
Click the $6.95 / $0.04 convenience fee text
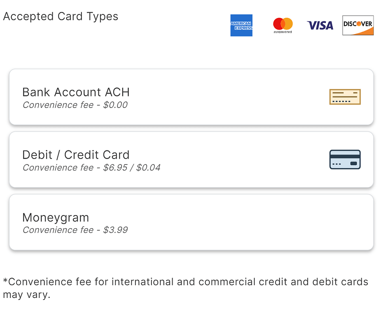click(x=92, y=168)
